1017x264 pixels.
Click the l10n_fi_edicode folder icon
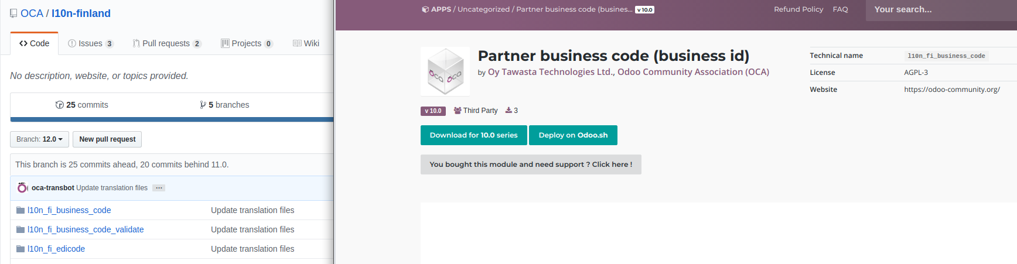(21, 249)
